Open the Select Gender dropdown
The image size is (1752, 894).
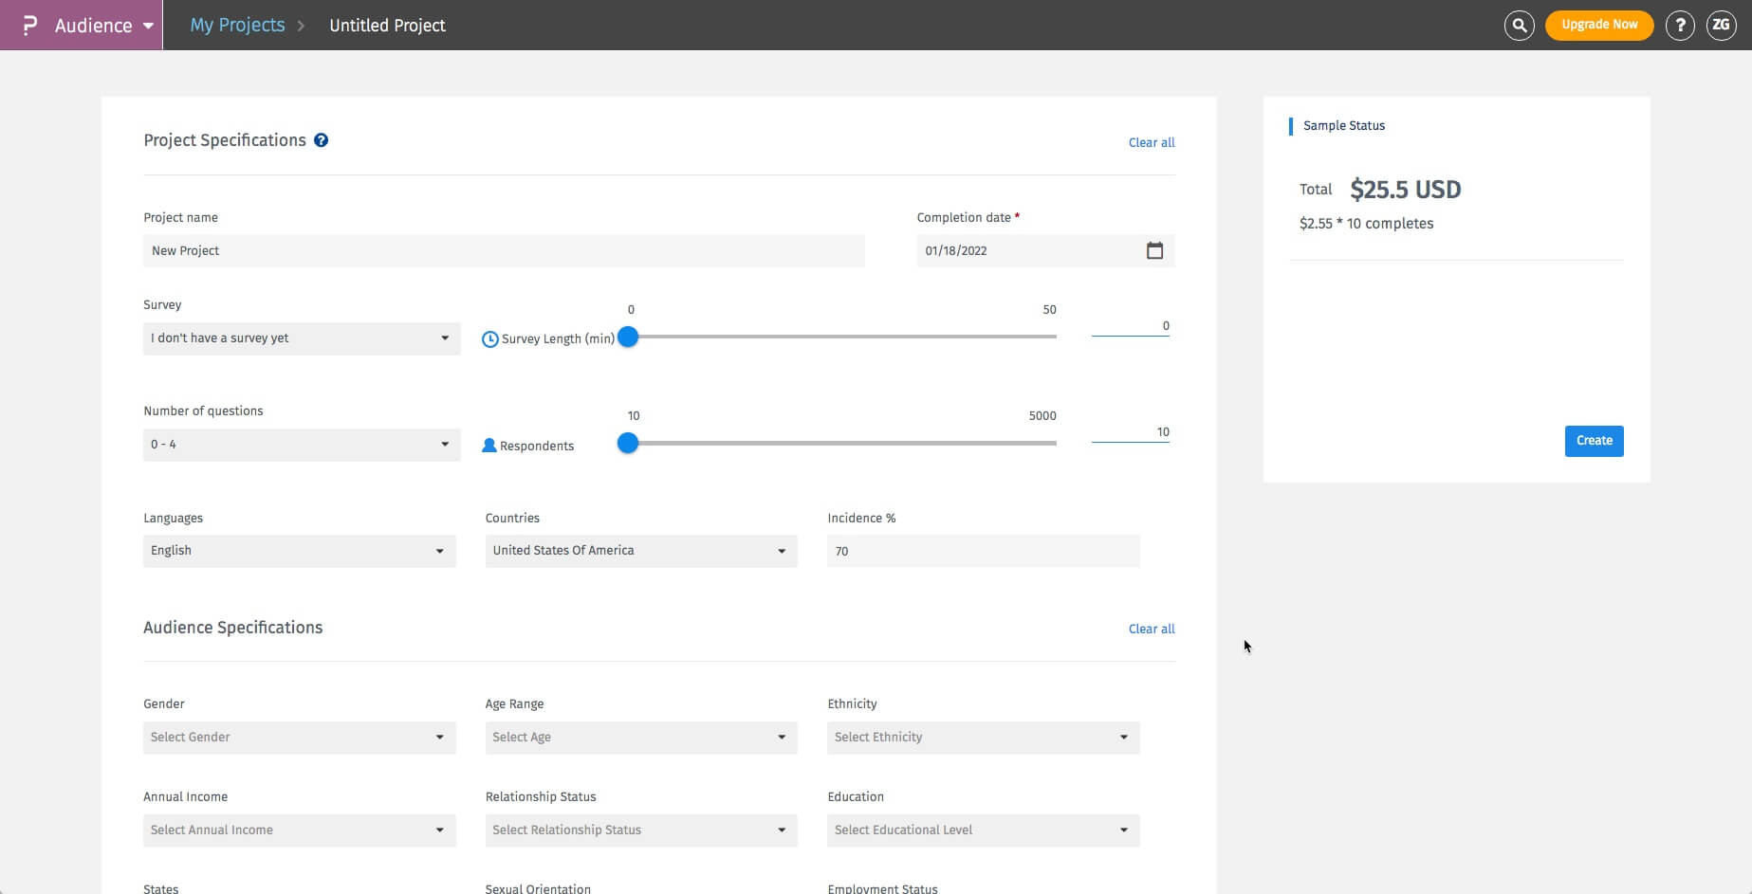(299, 738)
